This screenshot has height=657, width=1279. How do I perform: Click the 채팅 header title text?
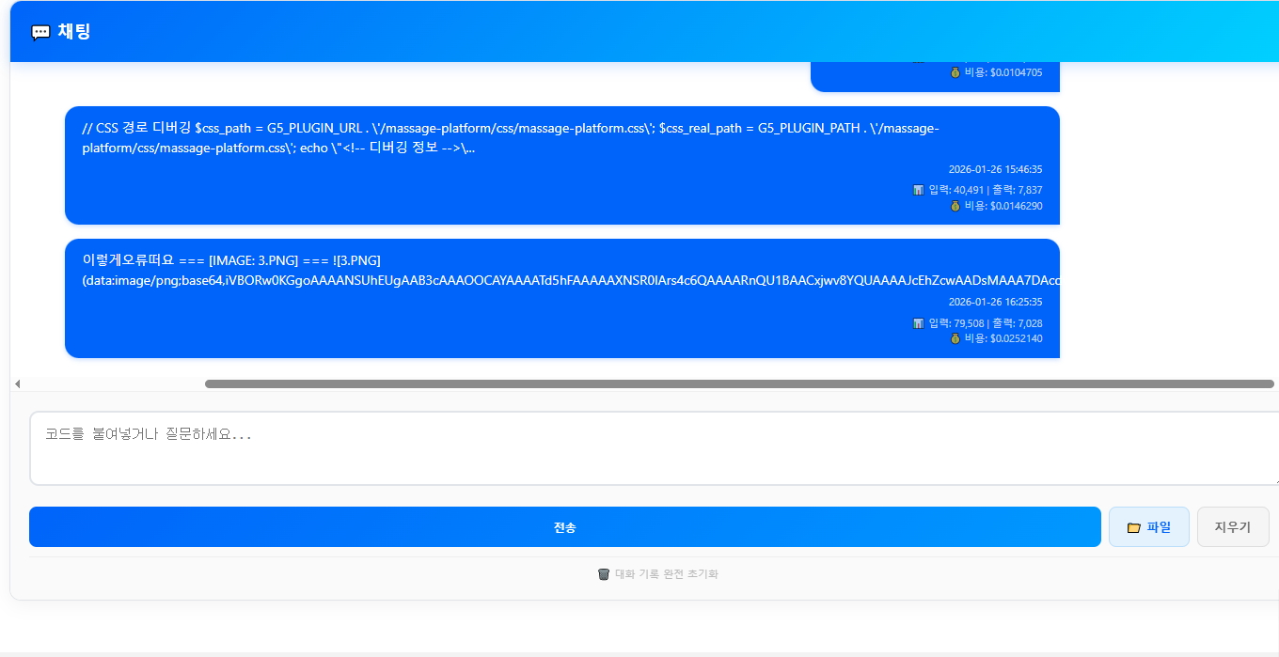point(74,32)
